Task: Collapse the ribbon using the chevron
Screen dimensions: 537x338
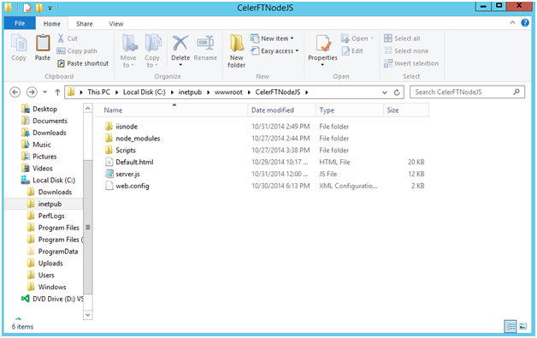Action: click(x=513, y=22)
